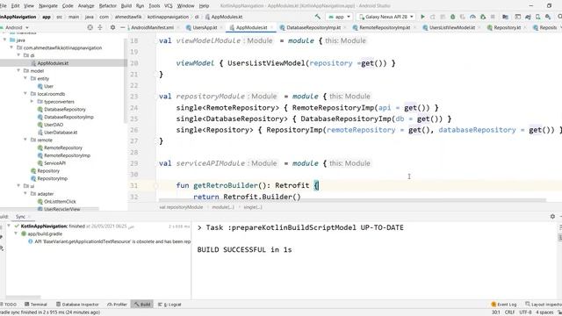Open the VCS menu
The width and height of the screenshot is (562, 316).
(x=168, y=6)
